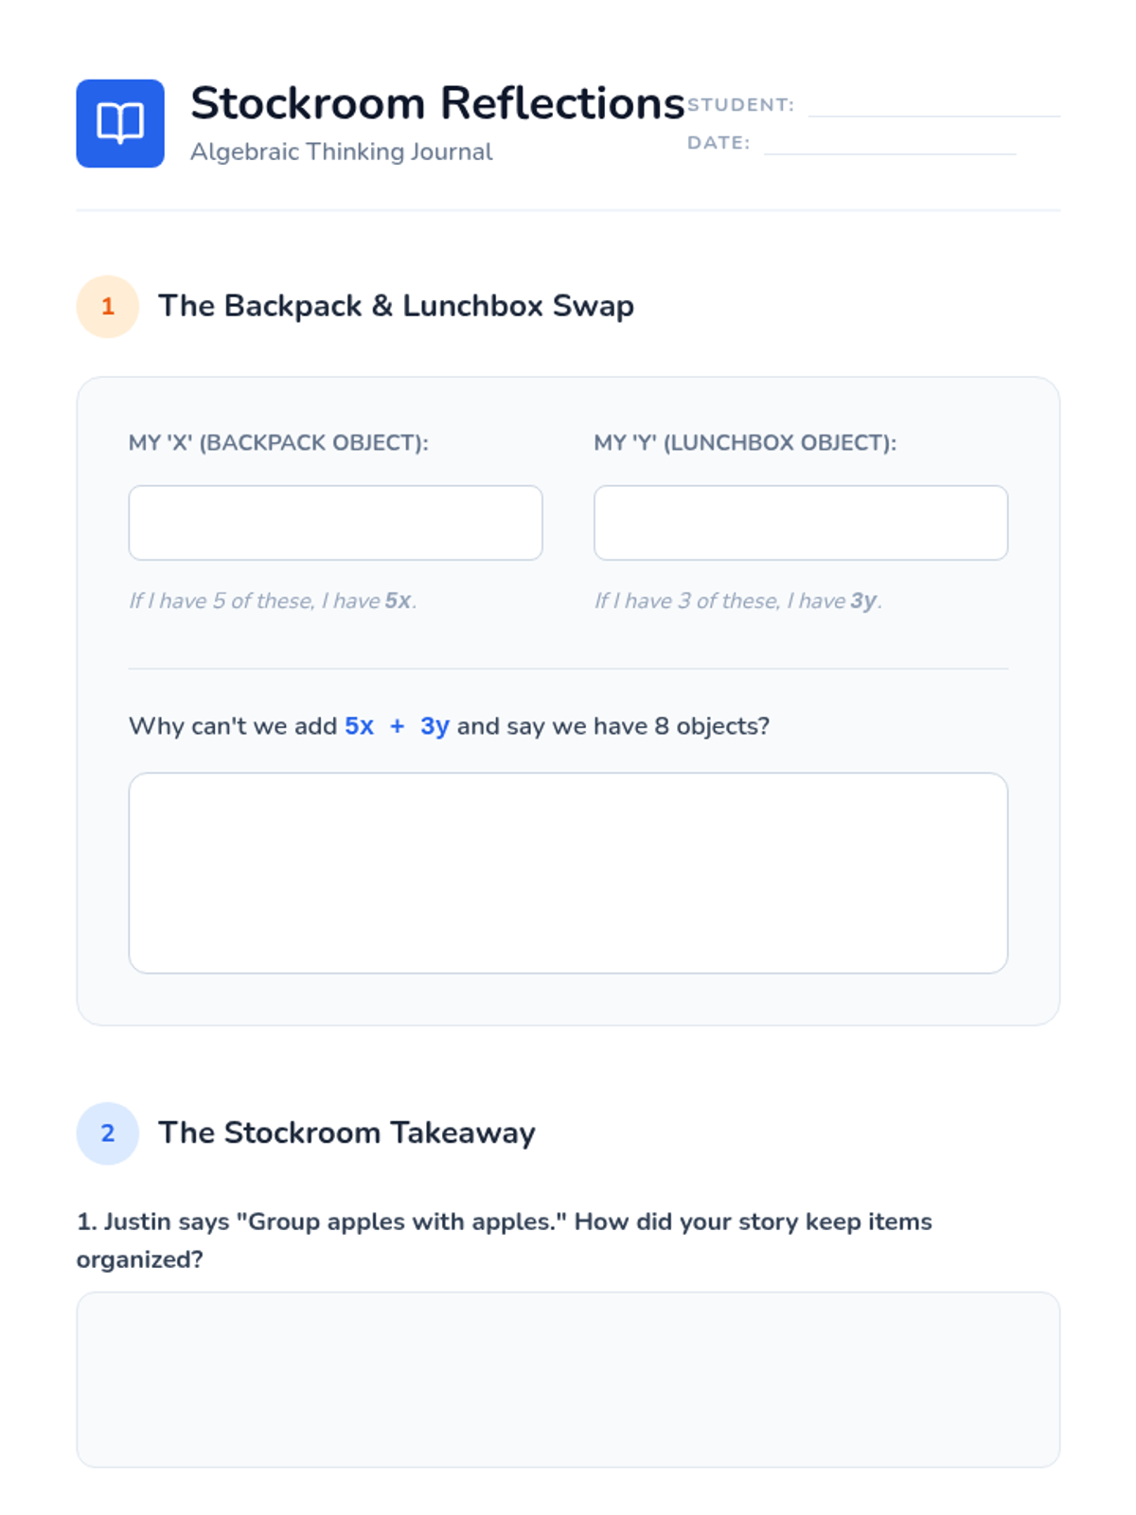Focus the backpack object 'X' input box

[x=335, y=523]
